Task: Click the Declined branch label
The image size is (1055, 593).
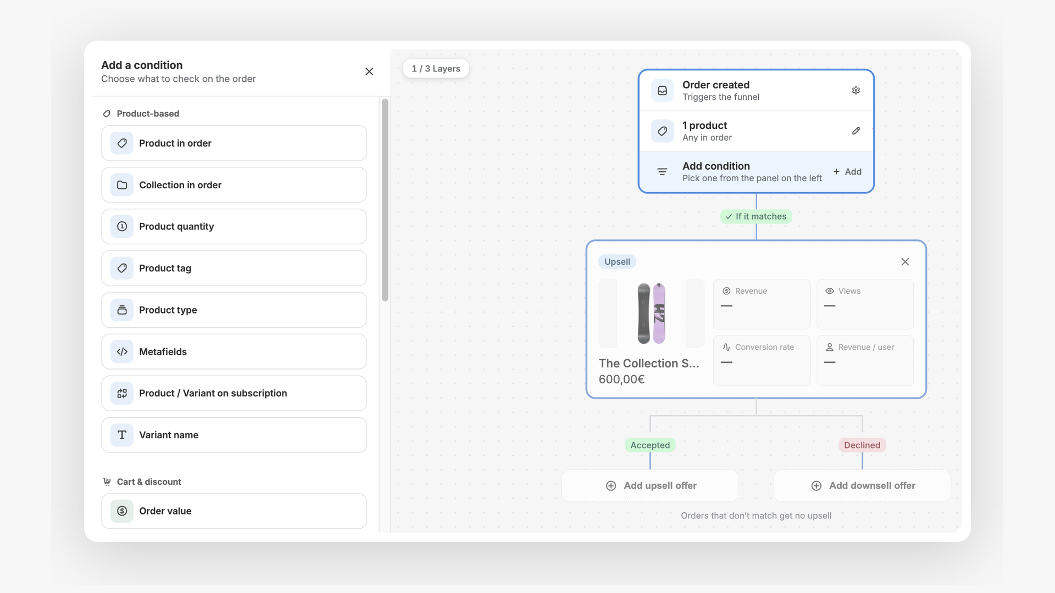Action: point(862,445)
